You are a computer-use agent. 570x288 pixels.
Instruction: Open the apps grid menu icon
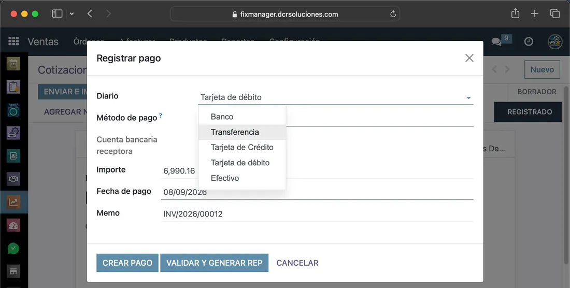pyautogui.click(x=13, y=41)
